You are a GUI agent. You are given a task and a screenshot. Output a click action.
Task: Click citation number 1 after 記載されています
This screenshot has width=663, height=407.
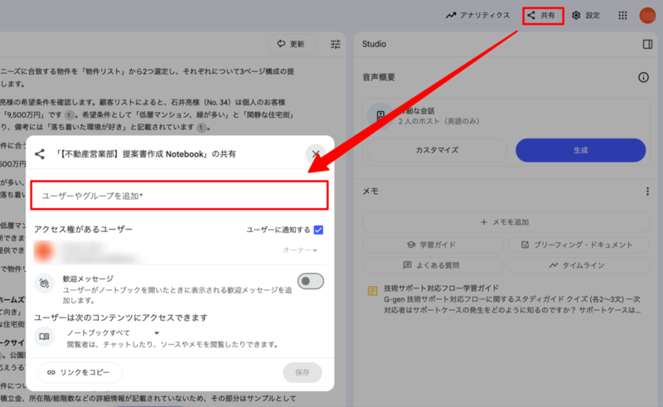[201, 127]
